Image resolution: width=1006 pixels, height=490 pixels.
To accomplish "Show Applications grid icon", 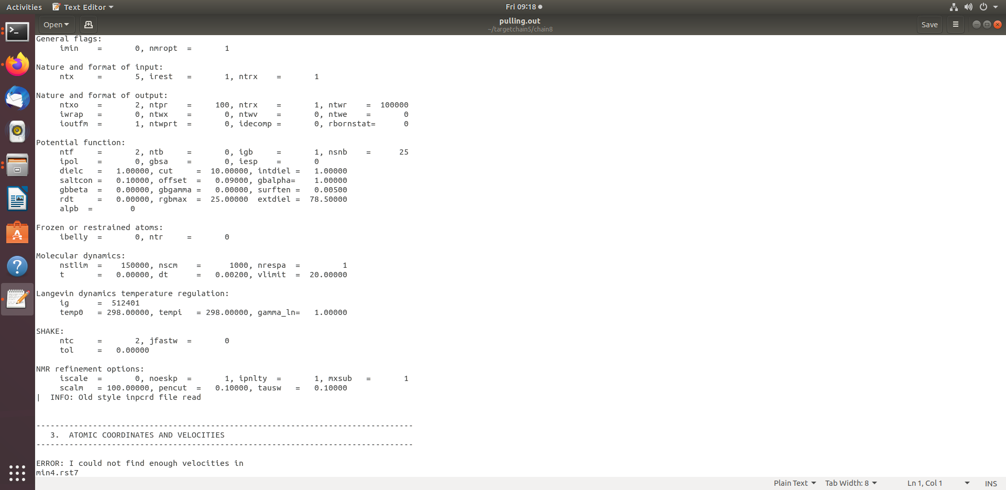I will click(x=17, y=473).
